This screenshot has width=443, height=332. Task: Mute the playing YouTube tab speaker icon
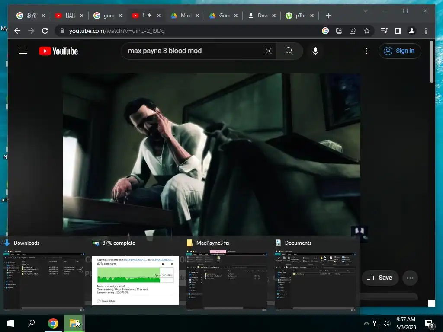tap(149, 16)
